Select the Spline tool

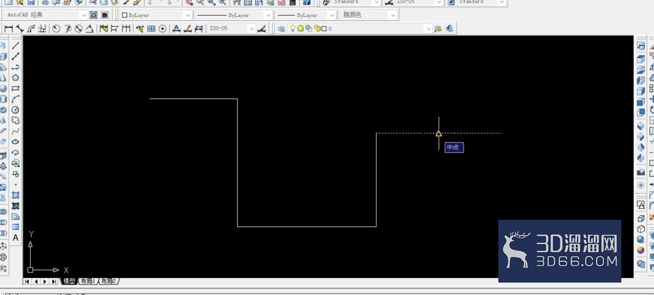16,131
